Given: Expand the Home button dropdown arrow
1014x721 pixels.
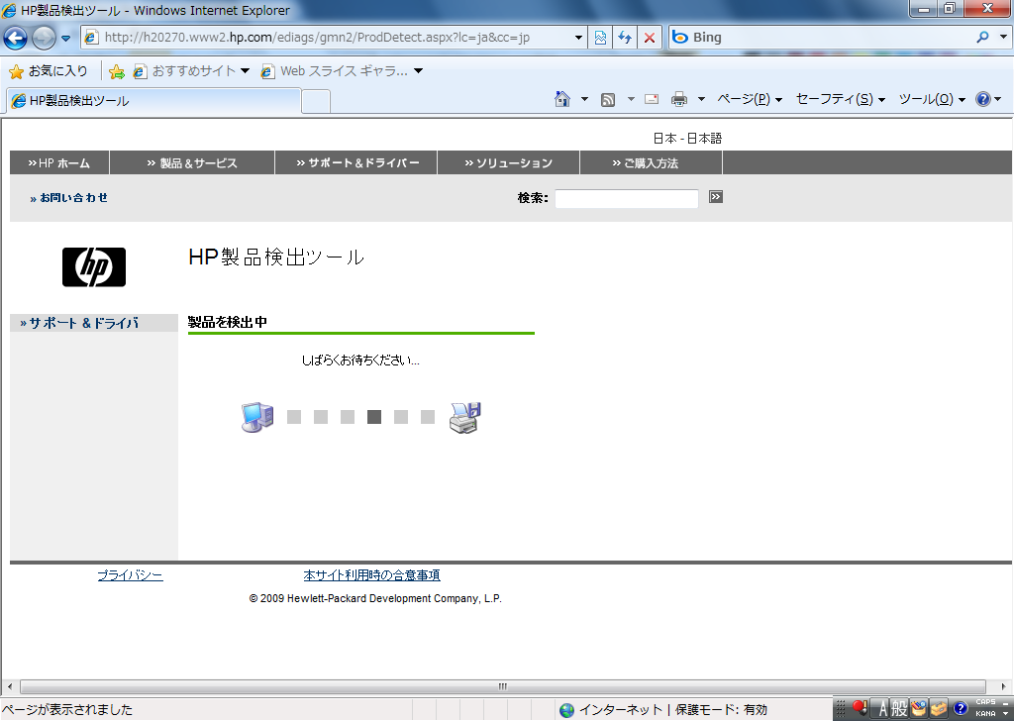Looking at the screenshot, I should [584, 99].
